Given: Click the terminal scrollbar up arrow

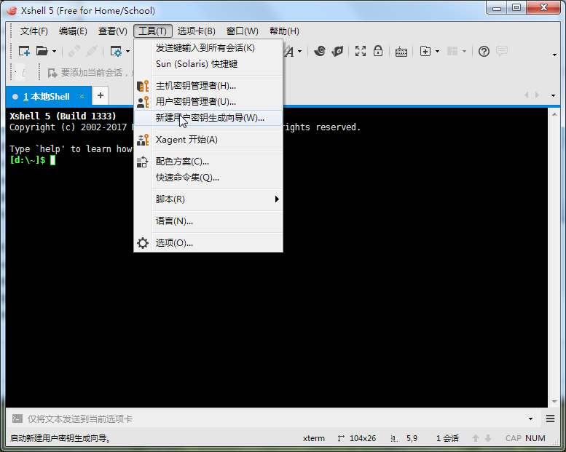Looking at the screenshot, I should (554, 114).
